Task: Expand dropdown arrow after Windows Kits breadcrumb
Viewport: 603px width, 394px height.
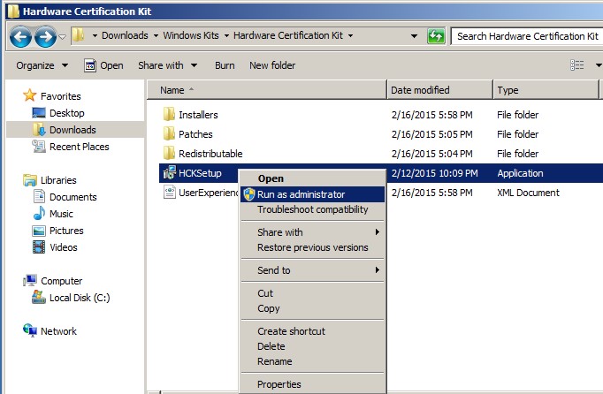Action: (x=226, y=35)
